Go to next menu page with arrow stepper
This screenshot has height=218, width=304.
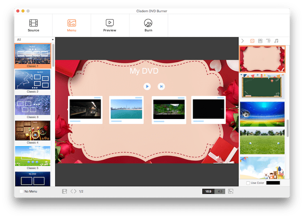75,191
